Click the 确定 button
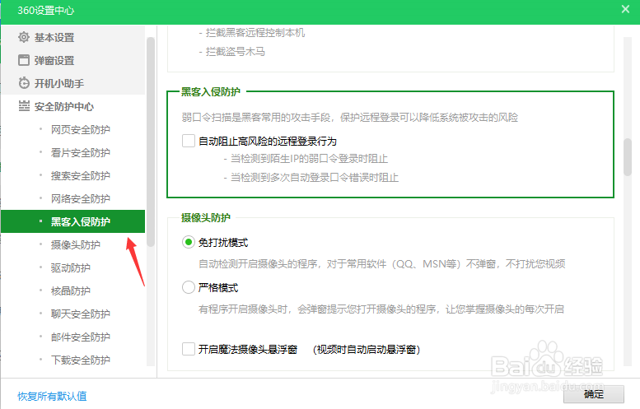This screenshot has height=409, width=640. coord(594,394)
